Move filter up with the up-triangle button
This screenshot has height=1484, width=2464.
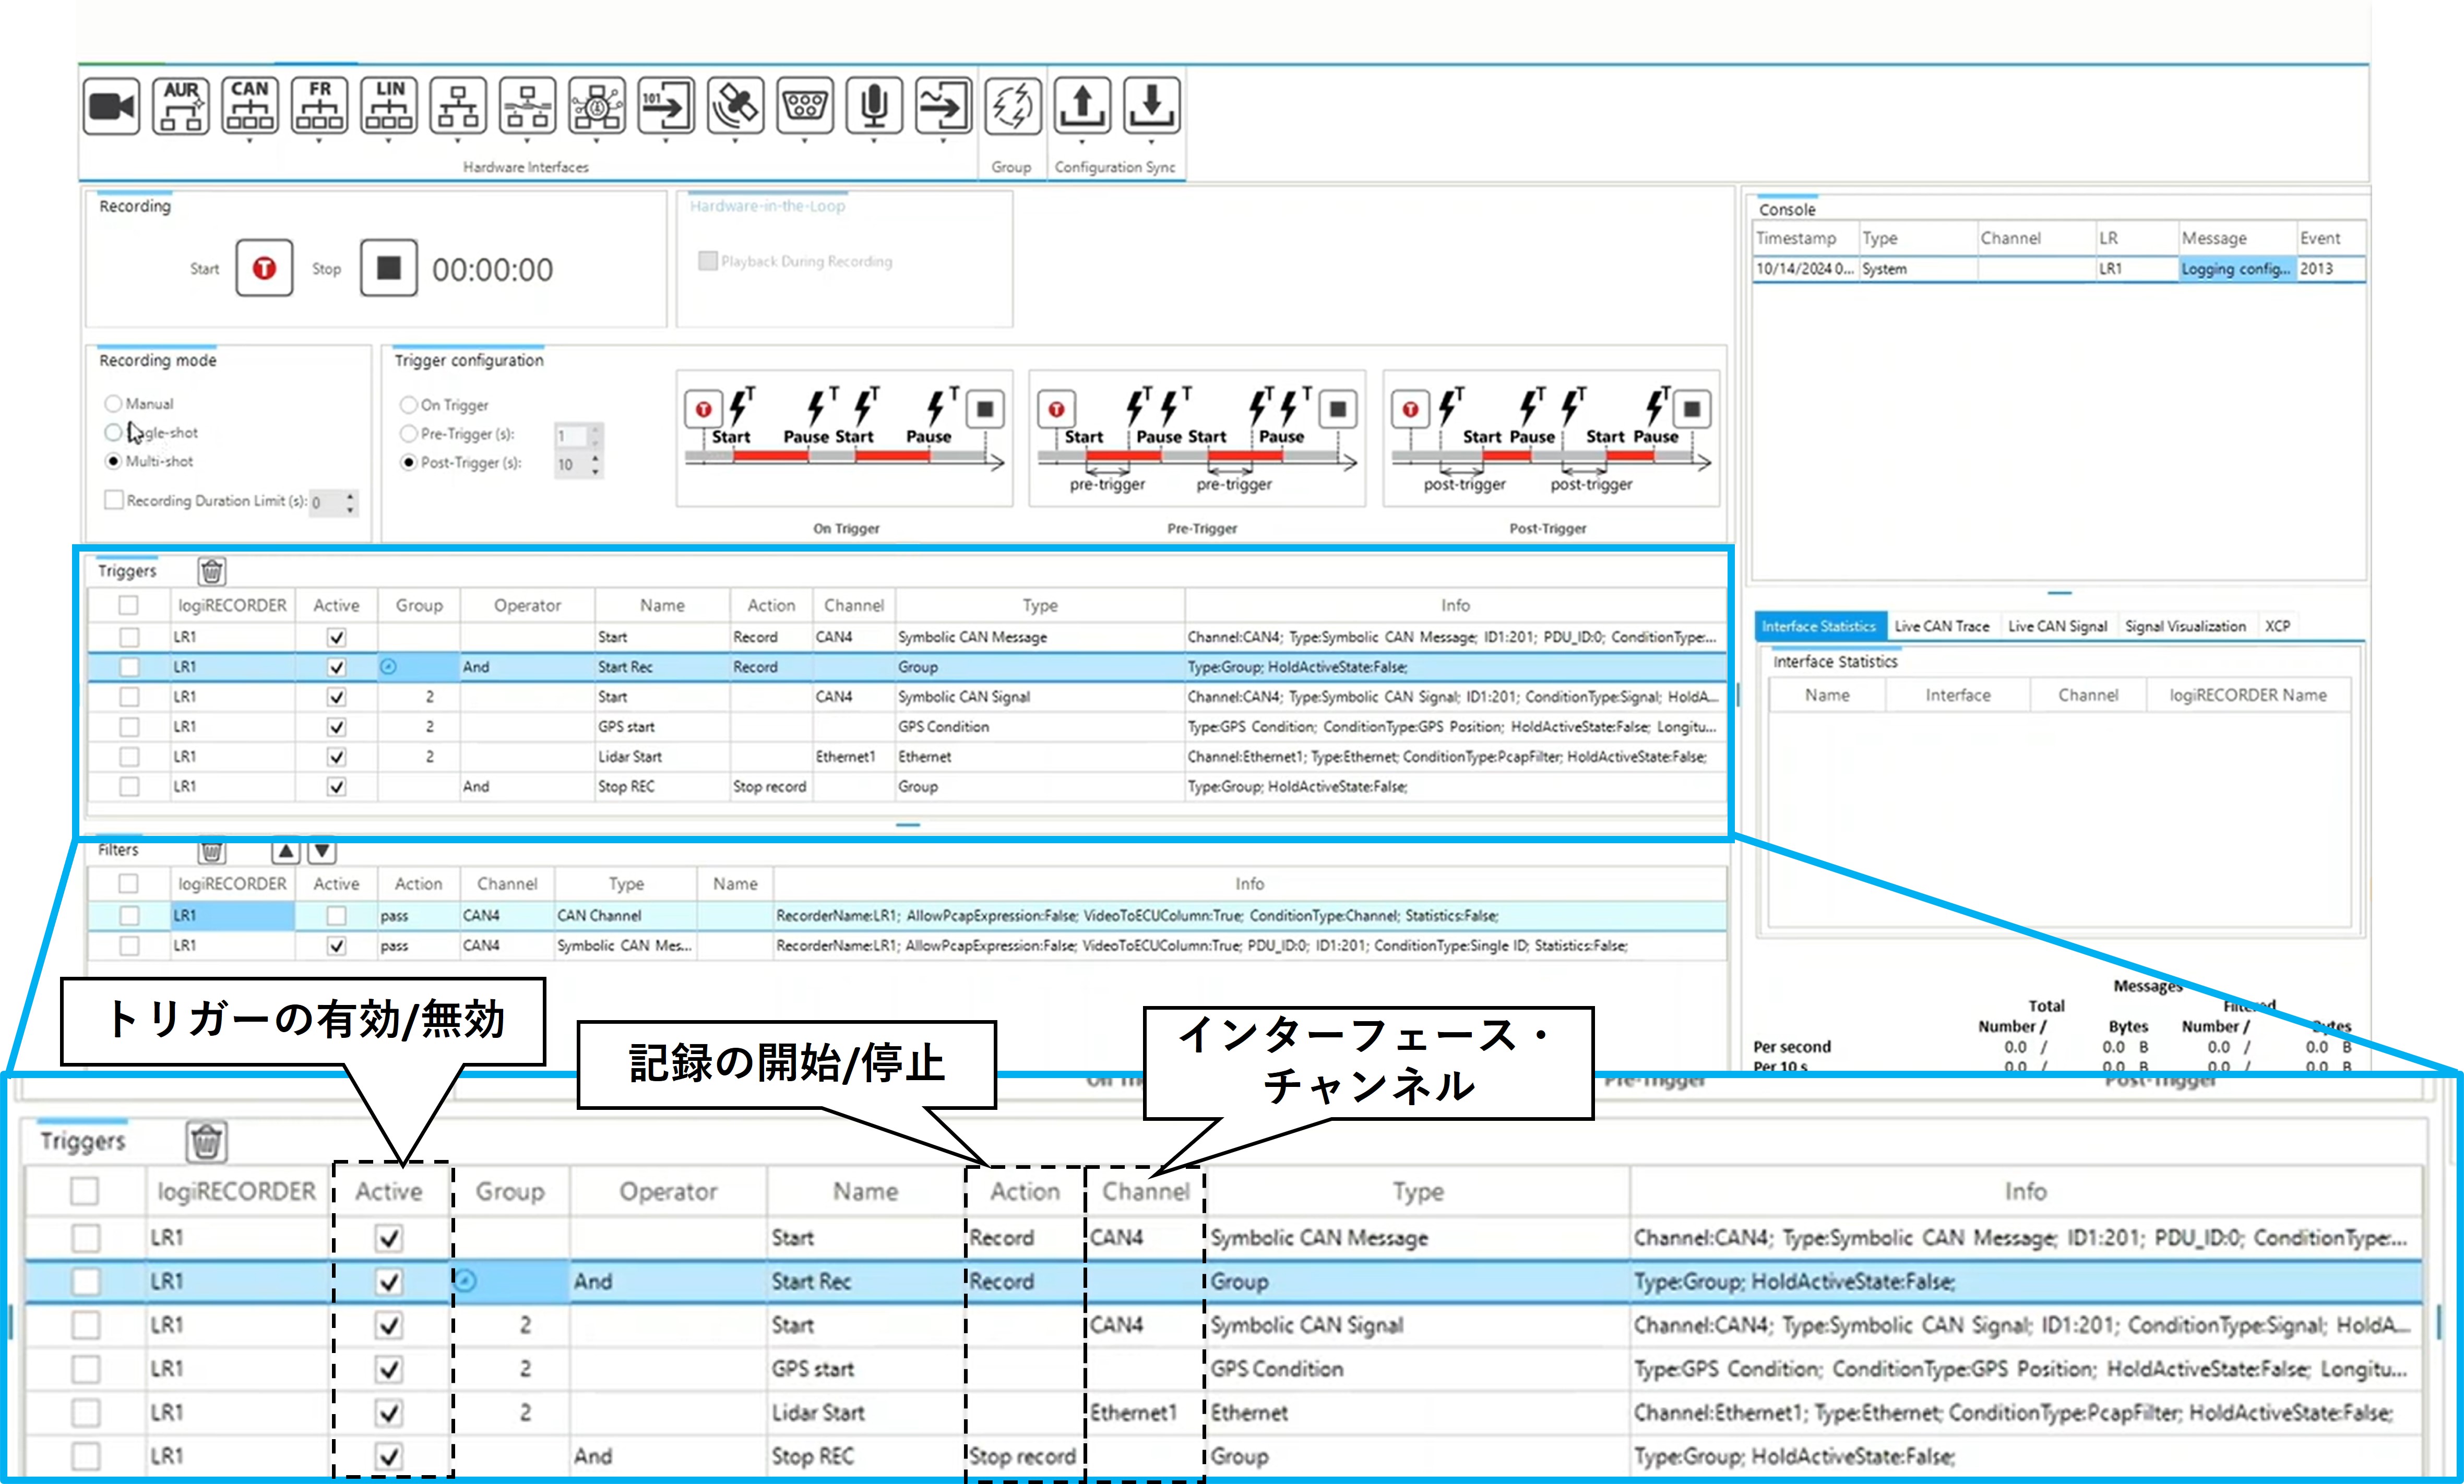[286, 851]
